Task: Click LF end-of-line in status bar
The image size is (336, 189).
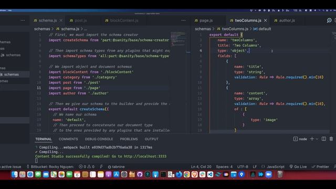Action: point(255,166)
